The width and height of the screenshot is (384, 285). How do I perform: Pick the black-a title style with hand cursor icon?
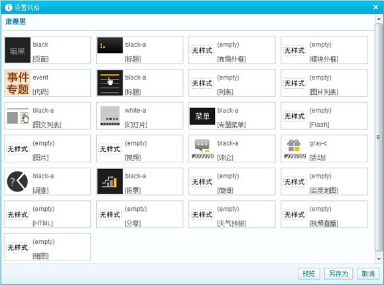110,83
